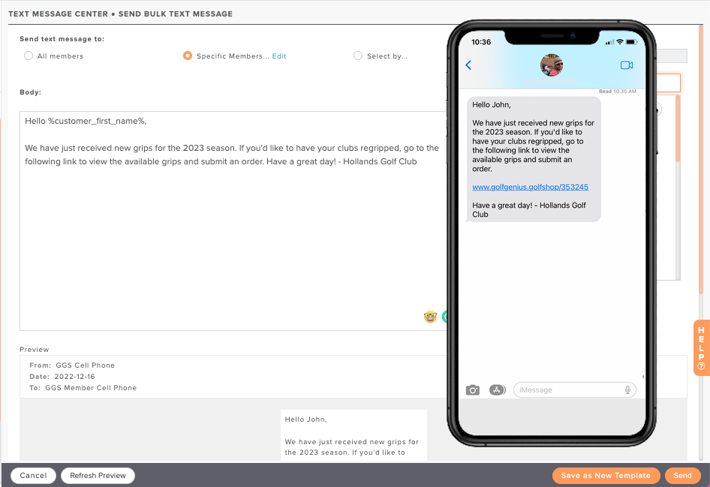Click the orange scrollbar on right panel
Screen dimensions: 710x487
pyautogui.click(x=678, y=129)
